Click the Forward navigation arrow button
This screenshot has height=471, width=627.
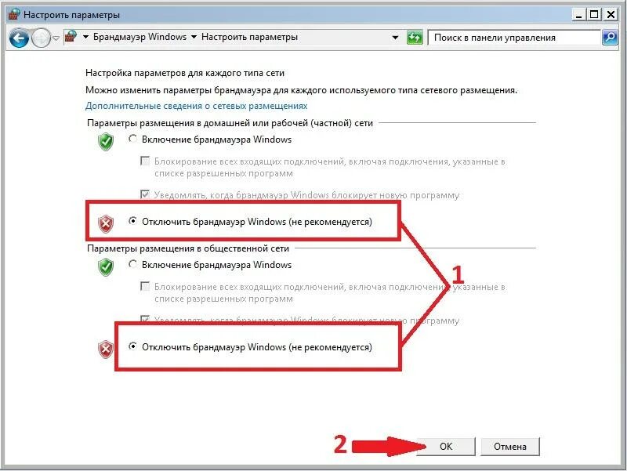(x=42, y=38)
